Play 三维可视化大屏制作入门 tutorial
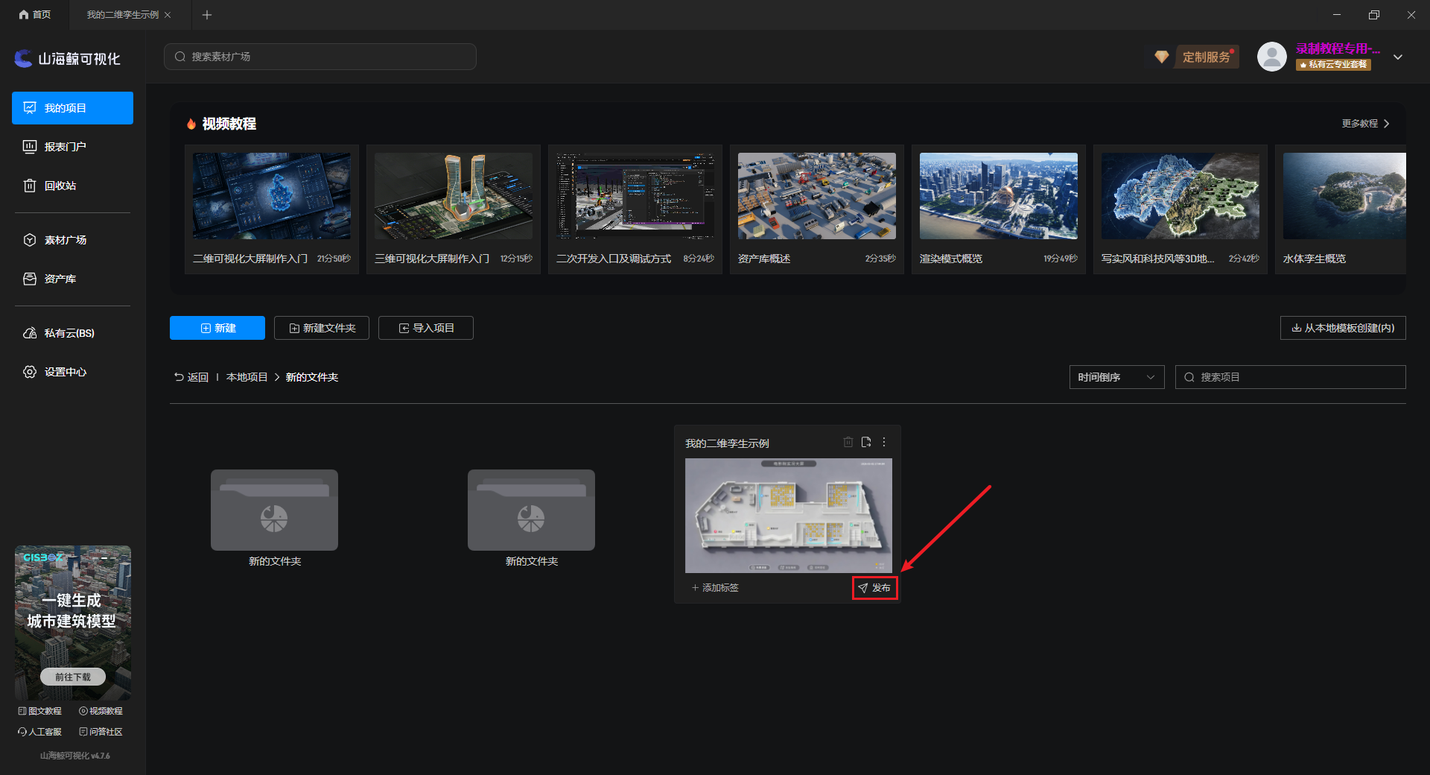 point(454,209)
